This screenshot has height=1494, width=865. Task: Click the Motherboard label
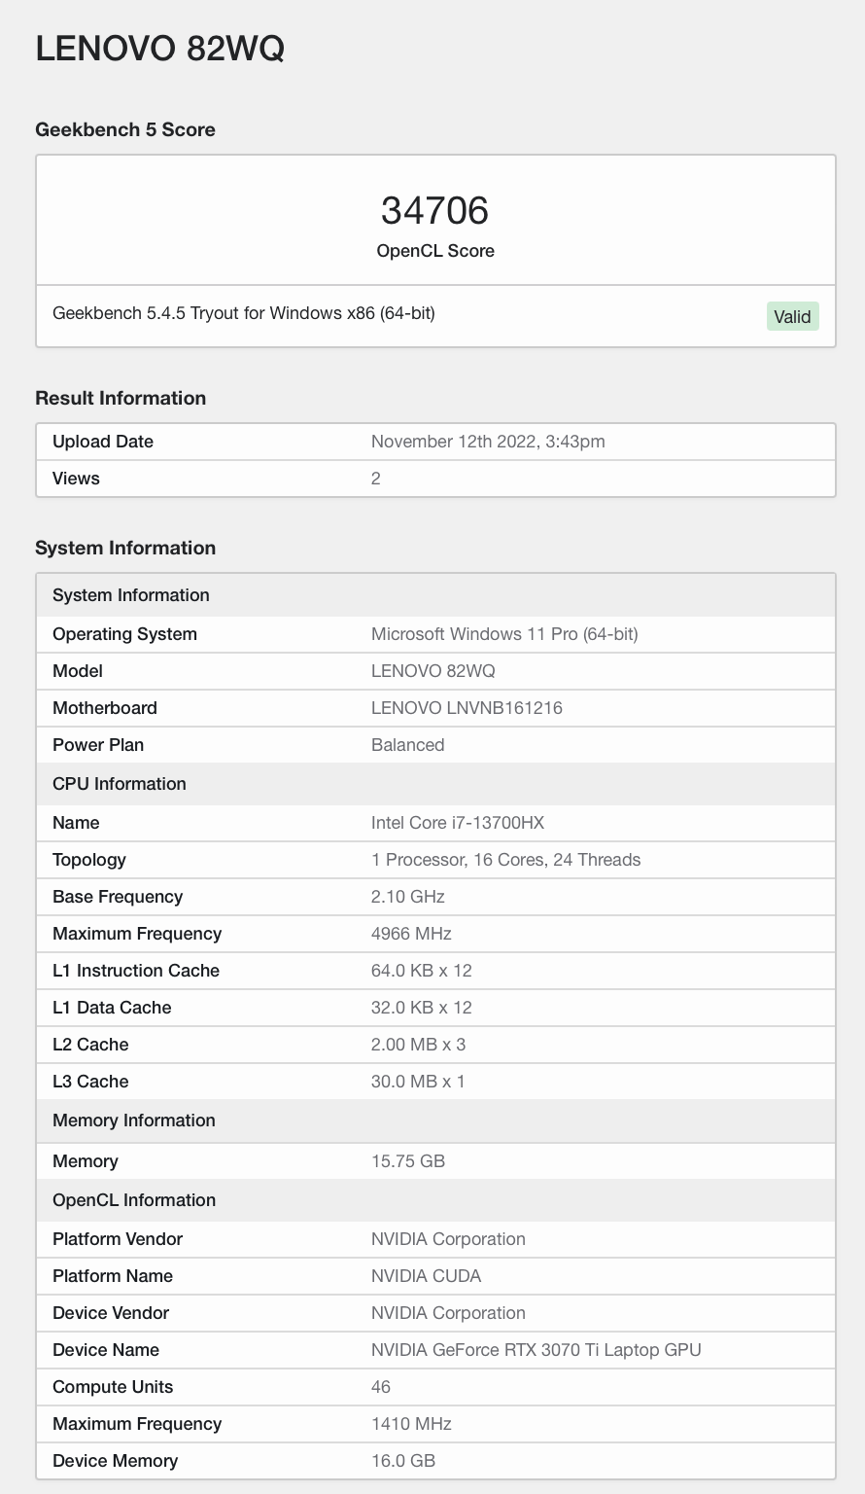[x=105, y=708]
